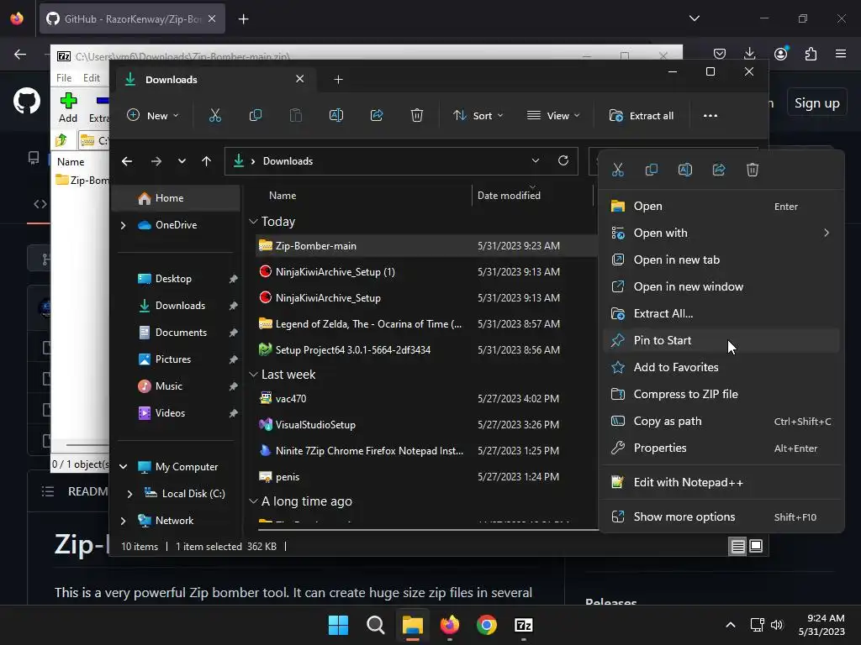Viewport: 861px width, 645px height.
Task: Choose Open in new window
Action: [721, 287]
